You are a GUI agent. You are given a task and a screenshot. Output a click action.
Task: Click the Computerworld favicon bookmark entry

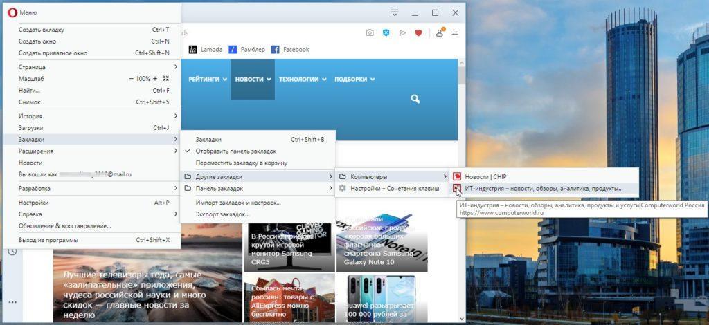pyautogui.click(x=457, y=188)
